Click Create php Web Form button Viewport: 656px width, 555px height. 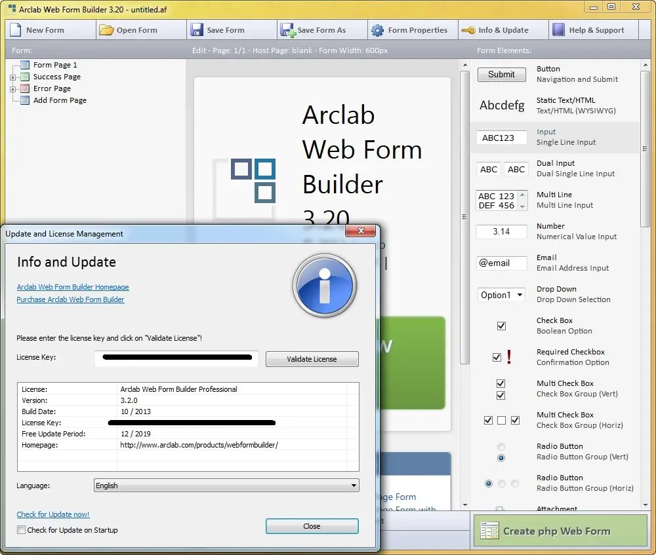tap(560, 531)
